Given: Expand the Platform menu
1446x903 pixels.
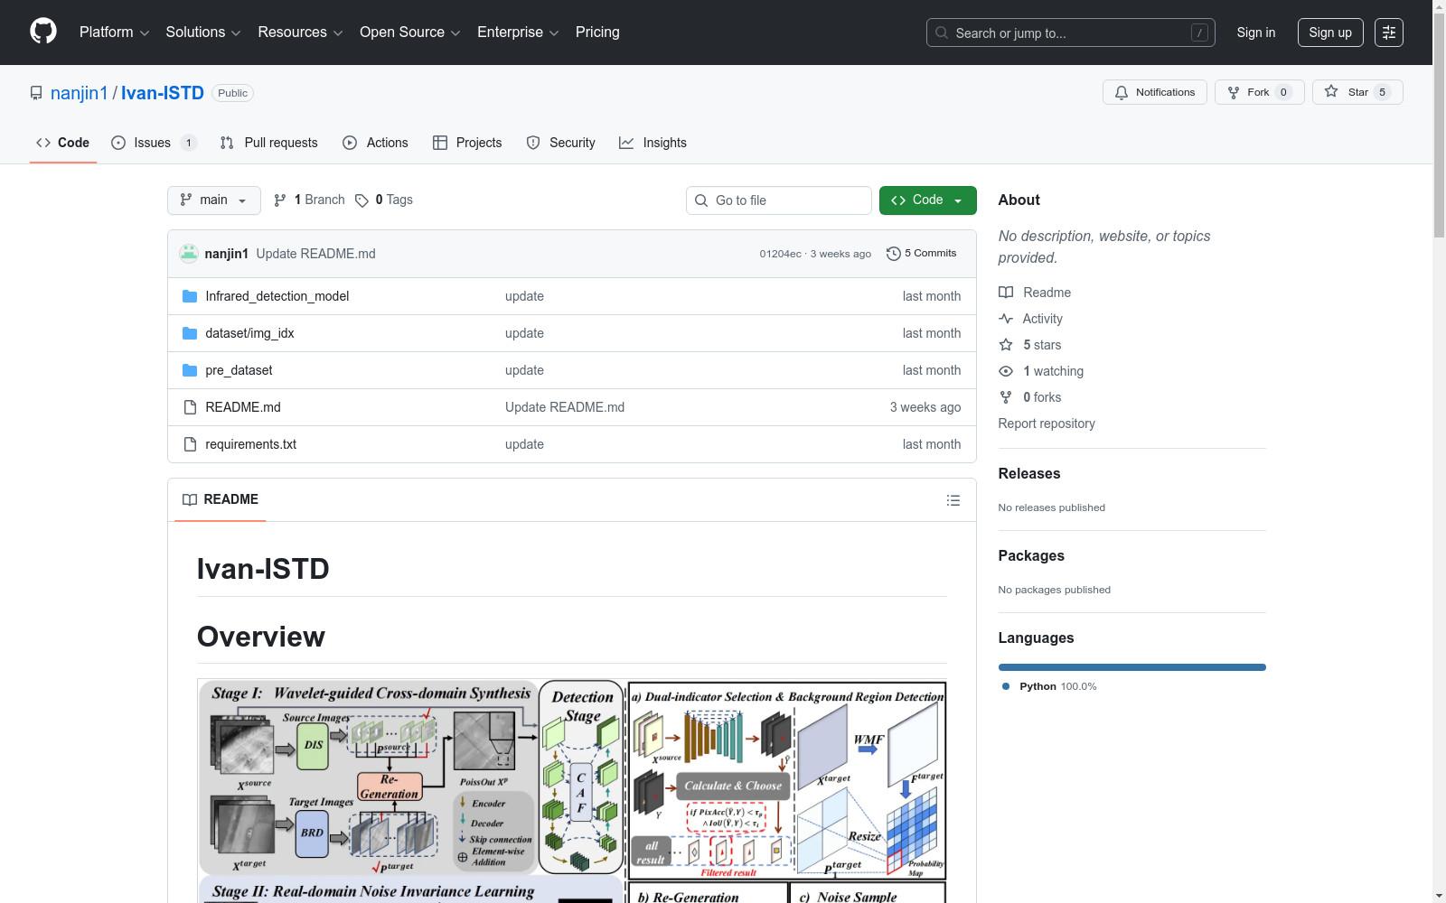Looking at the screenshot, I should [114, 33].
